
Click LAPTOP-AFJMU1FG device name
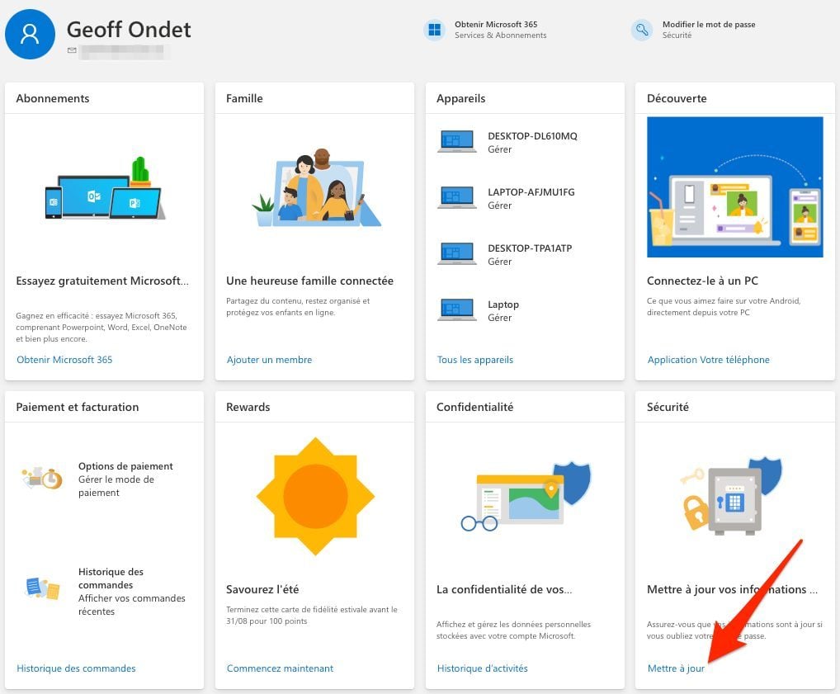pos(531,191)
